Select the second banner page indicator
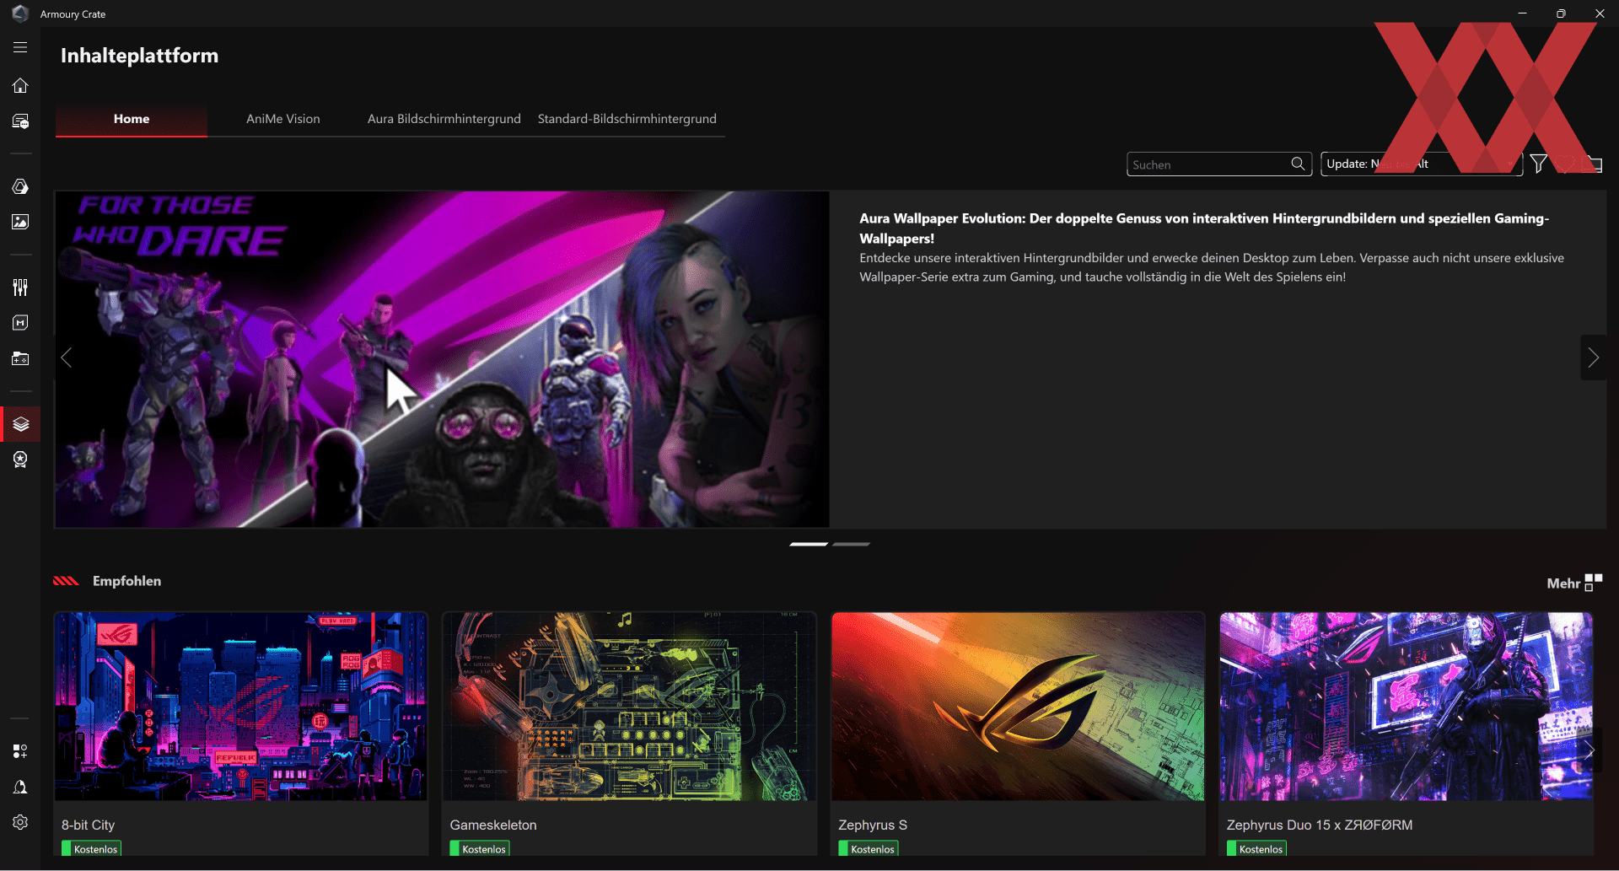Screen dimensions: 1619x871 click(x=851, y=545)
